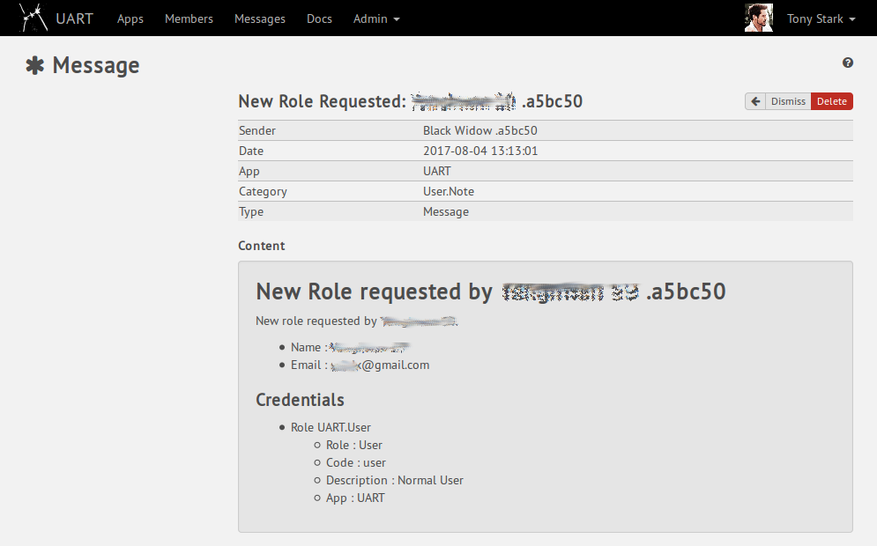Screen dimensions: 877x546
Task: Click the asterisk icon beside Message heading
Action: (x=34, y=66)
